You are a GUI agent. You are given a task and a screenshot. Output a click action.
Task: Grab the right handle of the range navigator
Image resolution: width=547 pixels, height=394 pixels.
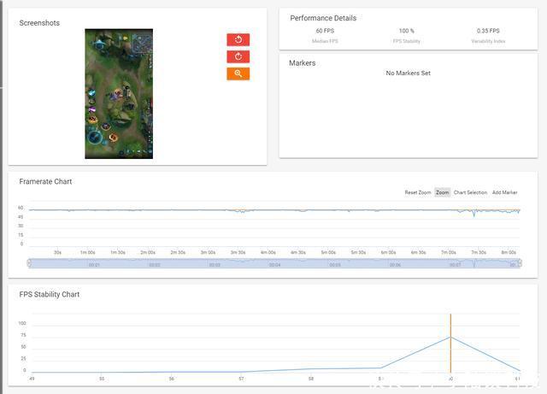click(520, 263)
